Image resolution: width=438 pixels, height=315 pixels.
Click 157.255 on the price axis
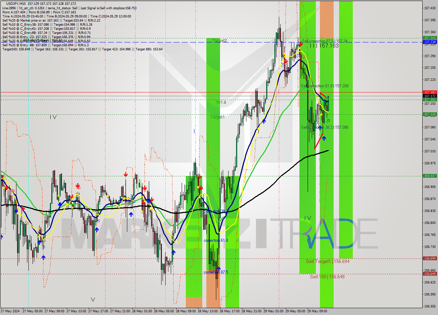click(x=430, y=68)
